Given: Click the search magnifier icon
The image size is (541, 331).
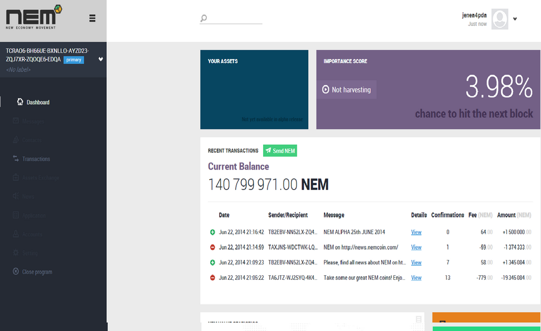Looking at the screenshot, I should (x=204, y=18).
